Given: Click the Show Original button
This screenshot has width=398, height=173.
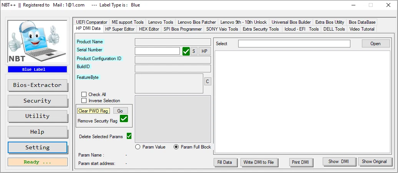Looking at the screenshot, I should 375,162.
